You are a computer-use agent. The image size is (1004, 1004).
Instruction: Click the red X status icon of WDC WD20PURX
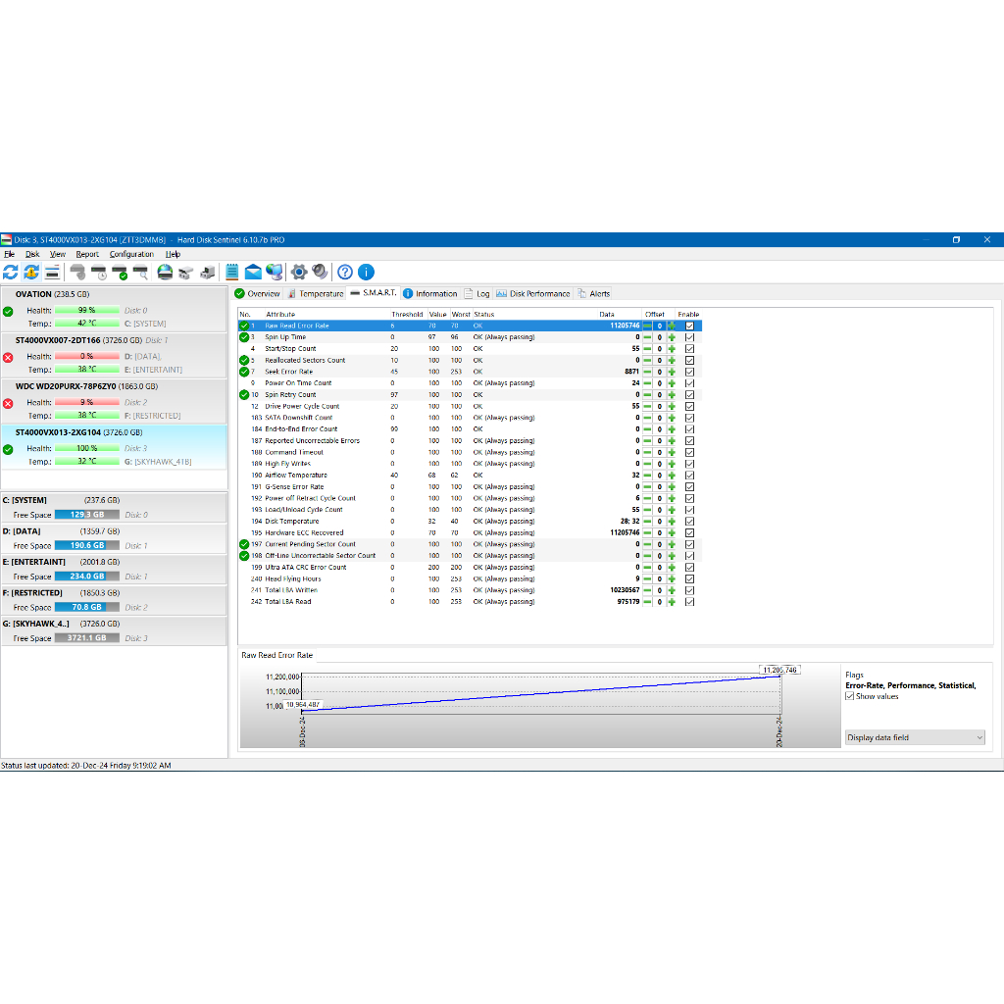(8, 403)
